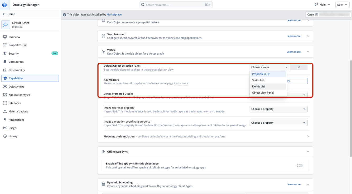
Task: Open the Main branch selector
Action: (322, 4)
